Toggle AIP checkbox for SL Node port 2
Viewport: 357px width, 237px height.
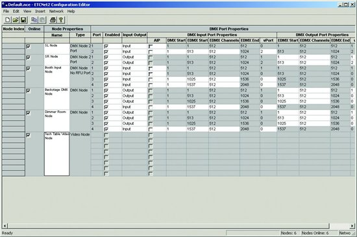click(151, 52)
